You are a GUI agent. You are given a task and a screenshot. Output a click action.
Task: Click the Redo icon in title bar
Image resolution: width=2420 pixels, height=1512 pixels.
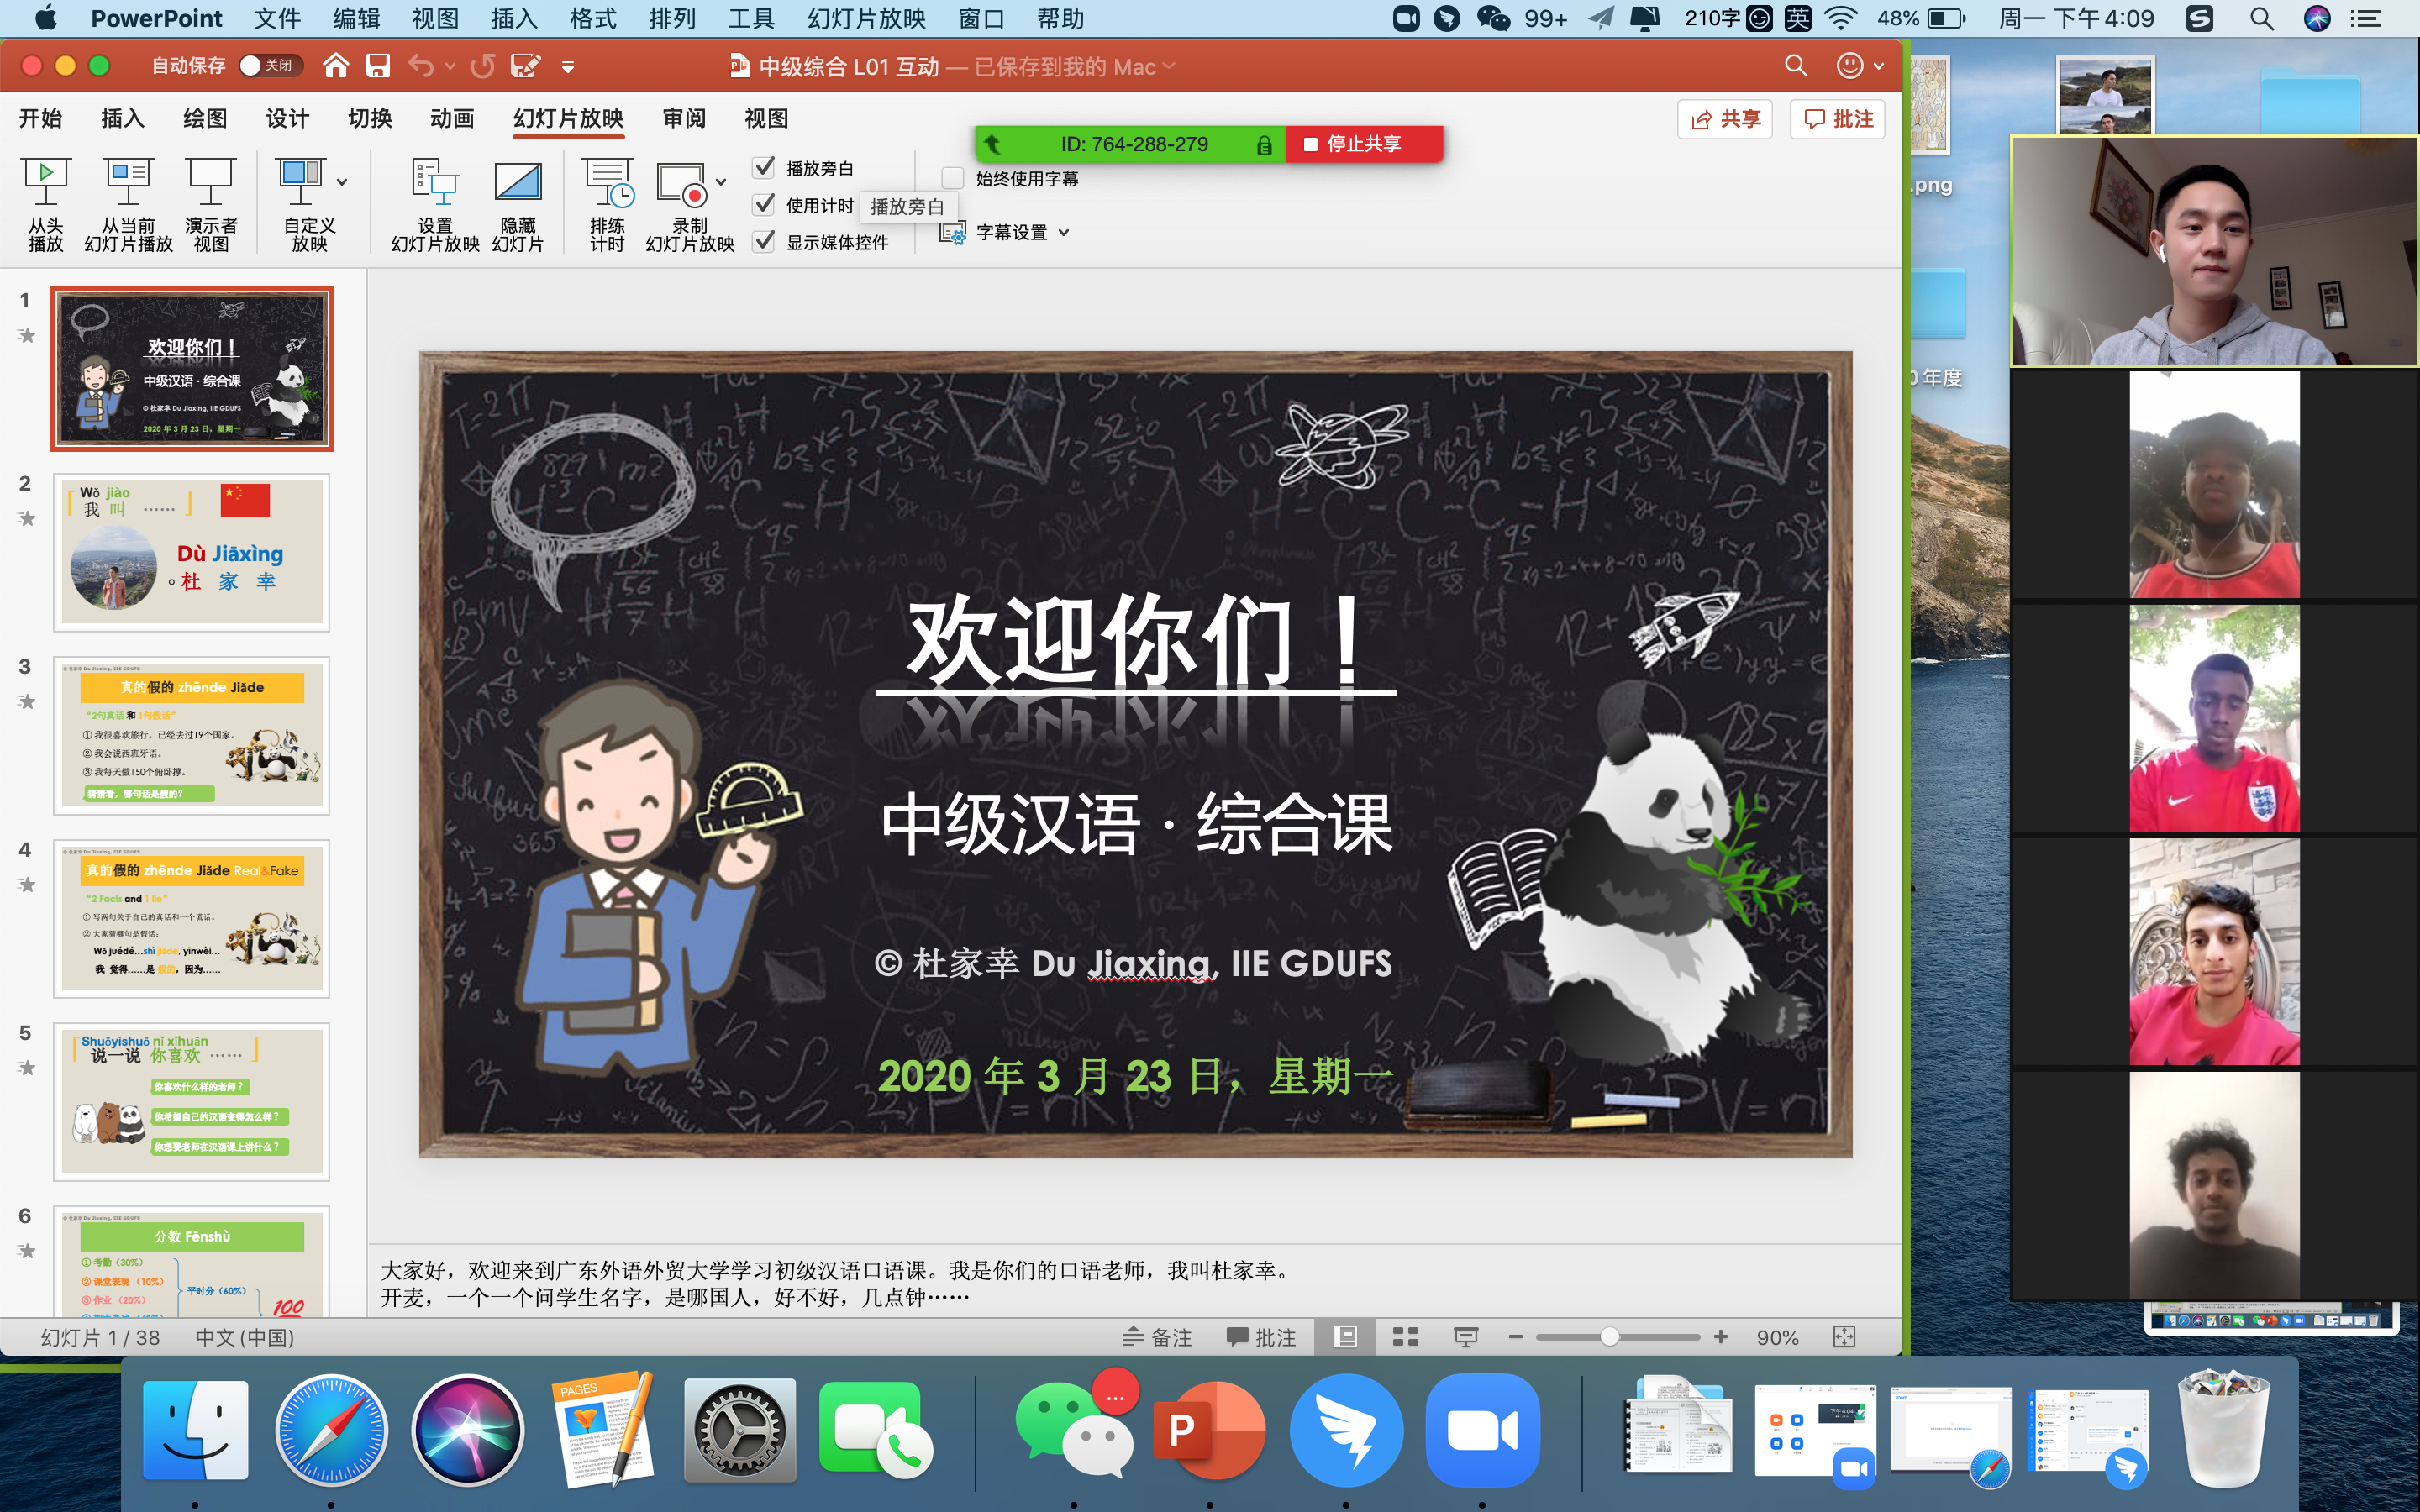point(483,66)
